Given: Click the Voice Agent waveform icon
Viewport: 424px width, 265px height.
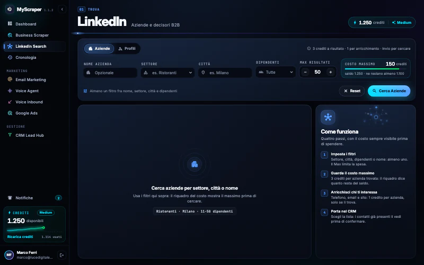Looking at the screenshot, I should tap(10, 91).
